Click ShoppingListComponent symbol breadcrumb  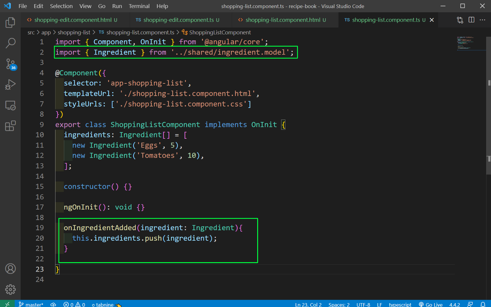[x=216, y=32]
